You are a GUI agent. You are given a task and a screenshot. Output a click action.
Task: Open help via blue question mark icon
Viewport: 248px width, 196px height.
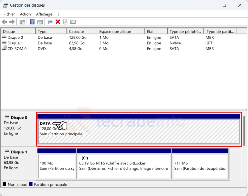[x=32, y=22]
